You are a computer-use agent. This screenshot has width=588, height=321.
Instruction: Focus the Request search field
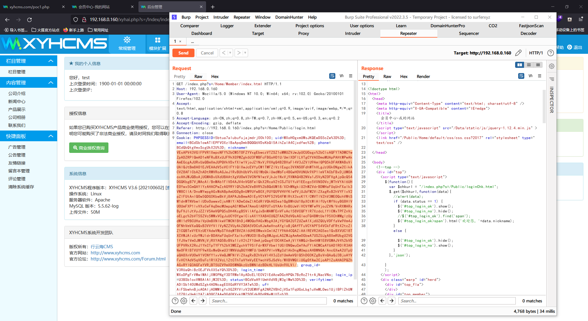[268, 301]
